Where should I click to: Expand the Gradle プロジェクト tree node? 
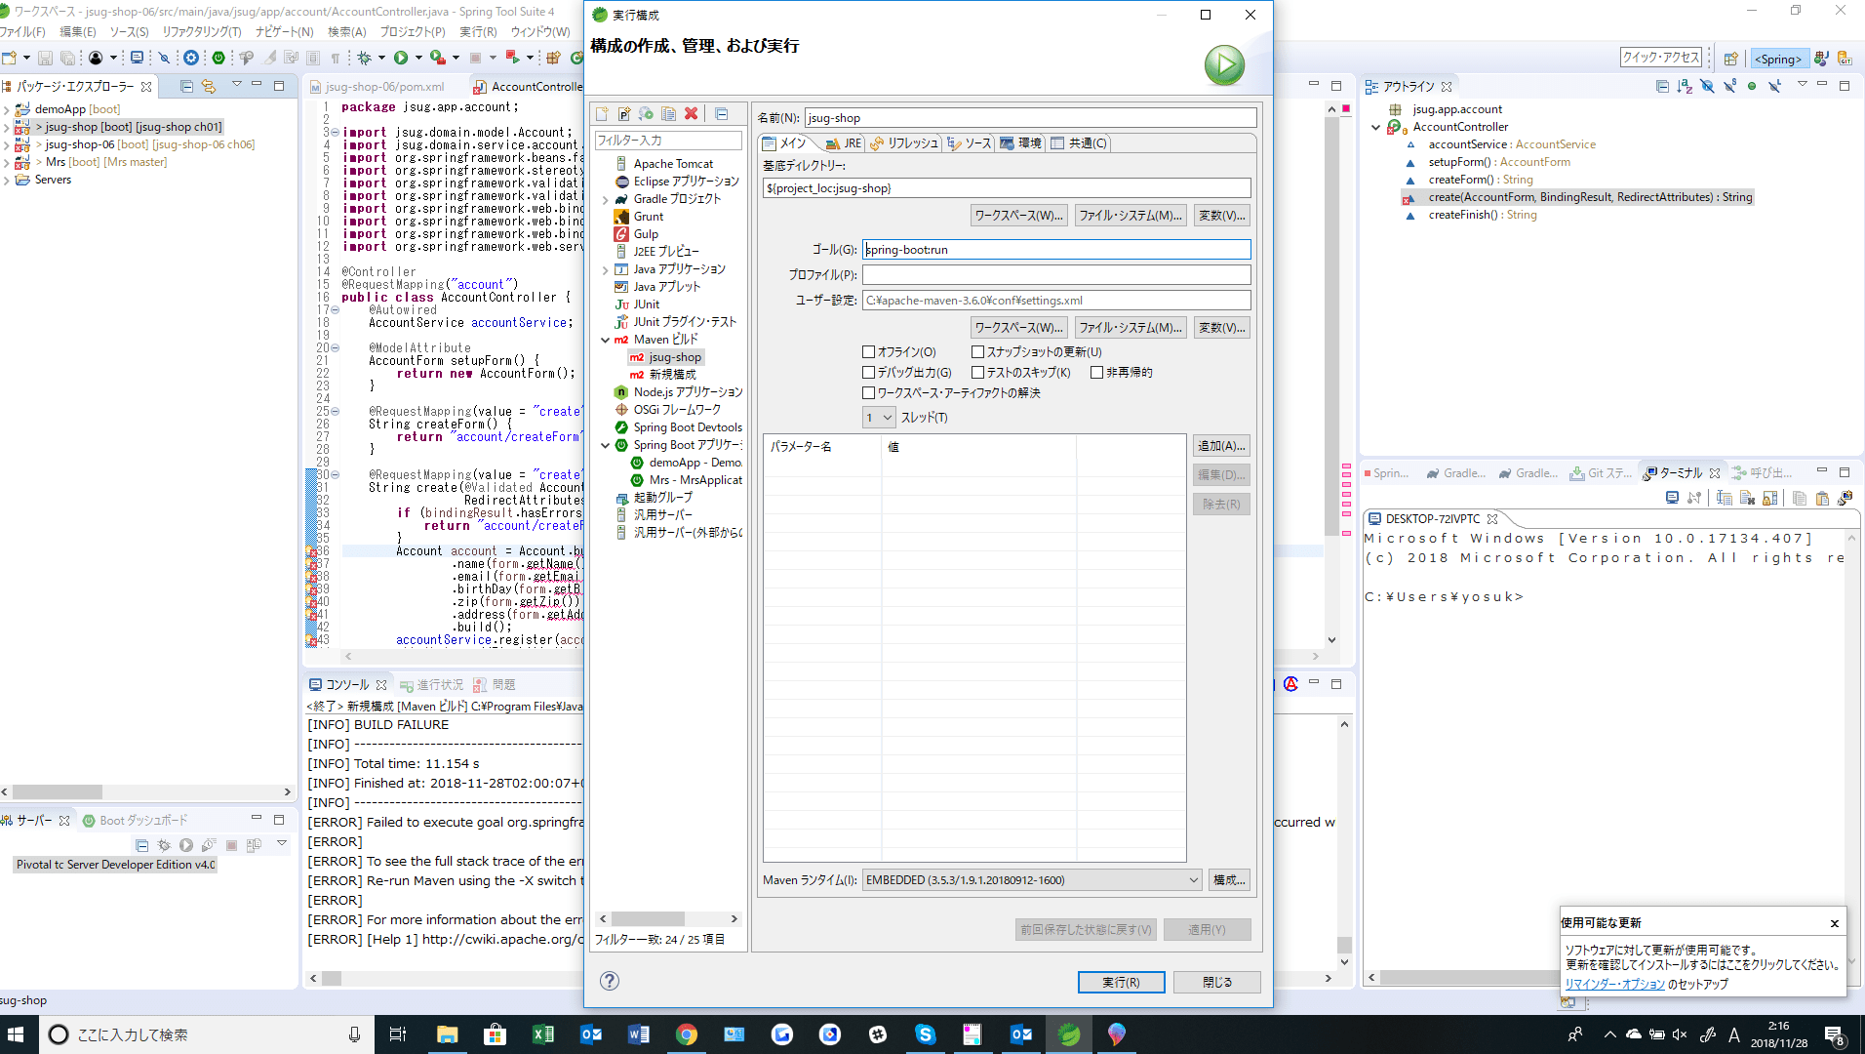pos(606,199)
